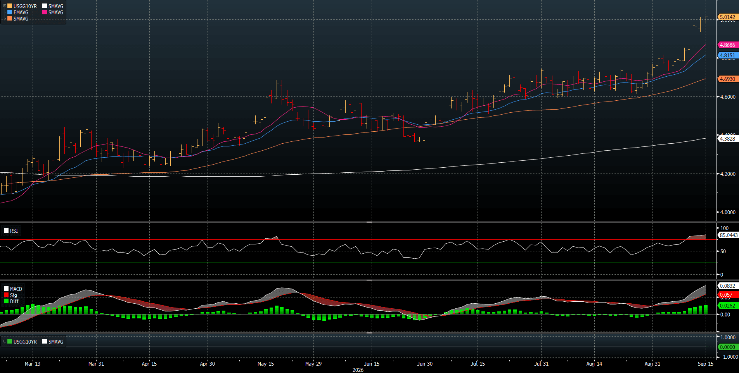Click the Aug 14 date axis label
This screenshot has width=739, height=373.
click(594, 364)
